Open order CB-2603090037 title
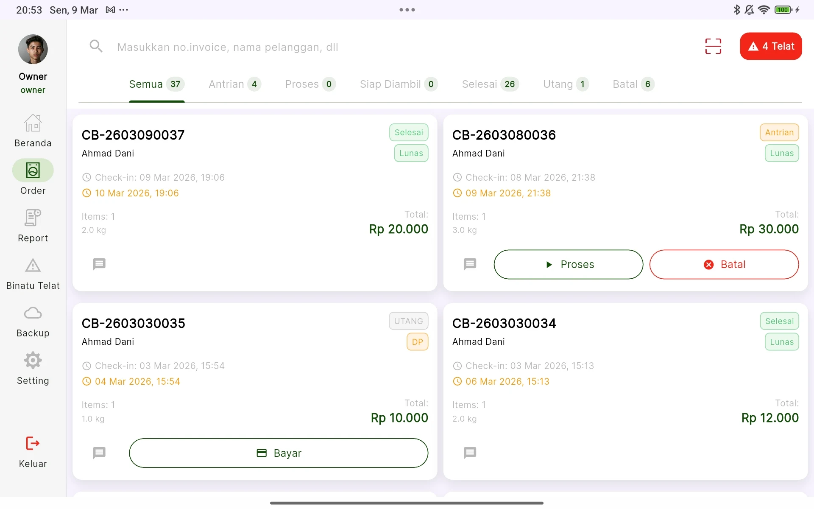814x509 pixels. point(133,135)
